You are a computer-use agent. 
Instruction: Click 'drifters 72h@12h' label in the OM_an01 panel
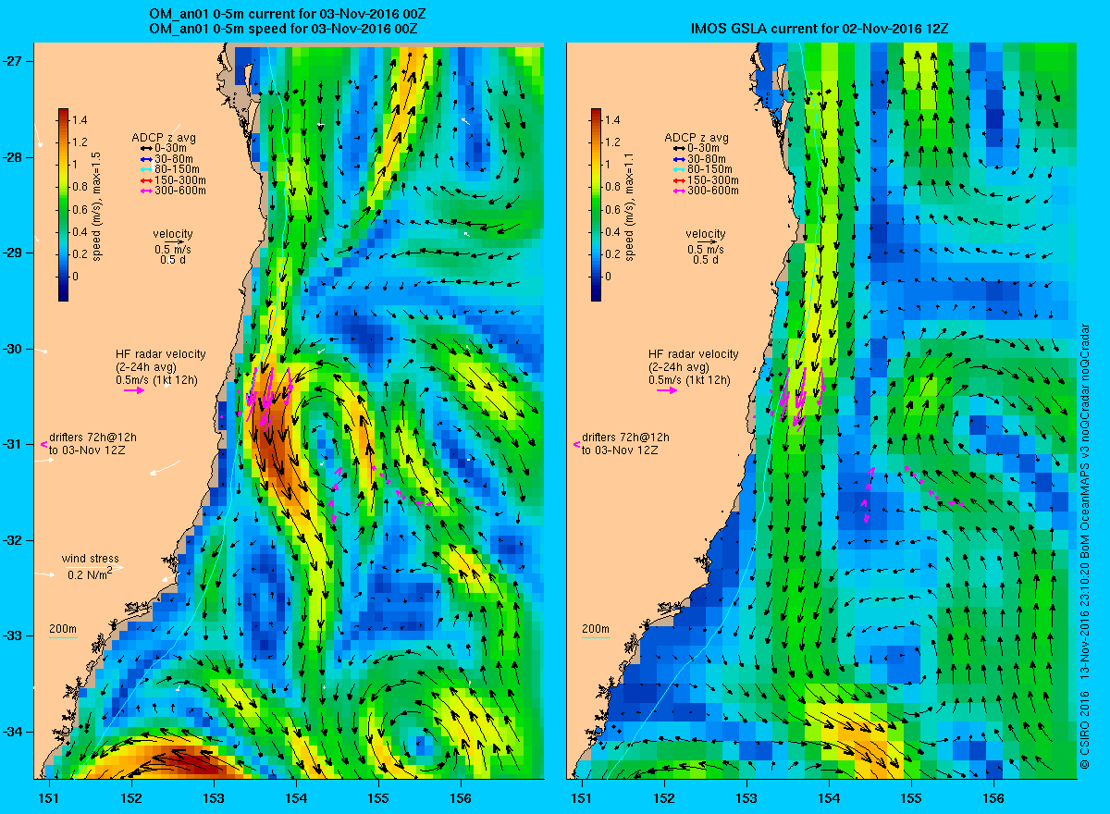point(92,438)
